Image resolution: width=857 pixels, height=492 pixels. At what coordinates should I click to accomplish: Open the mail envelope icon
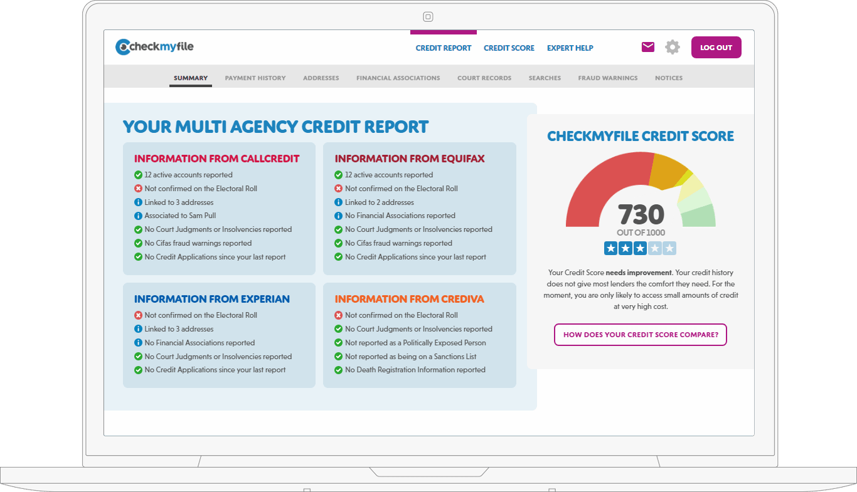(x=648, y=47)
